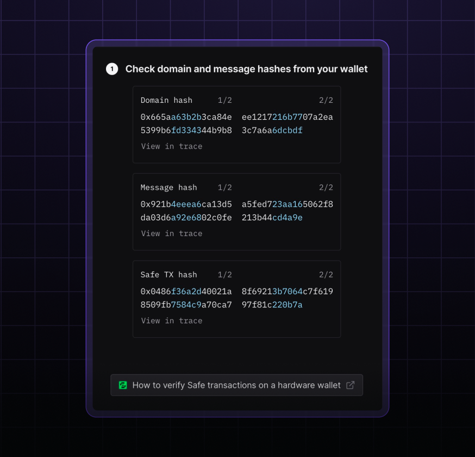Click the 1/2 indicator in Domain hash card
475x457 pixels.
coord(224,100)
